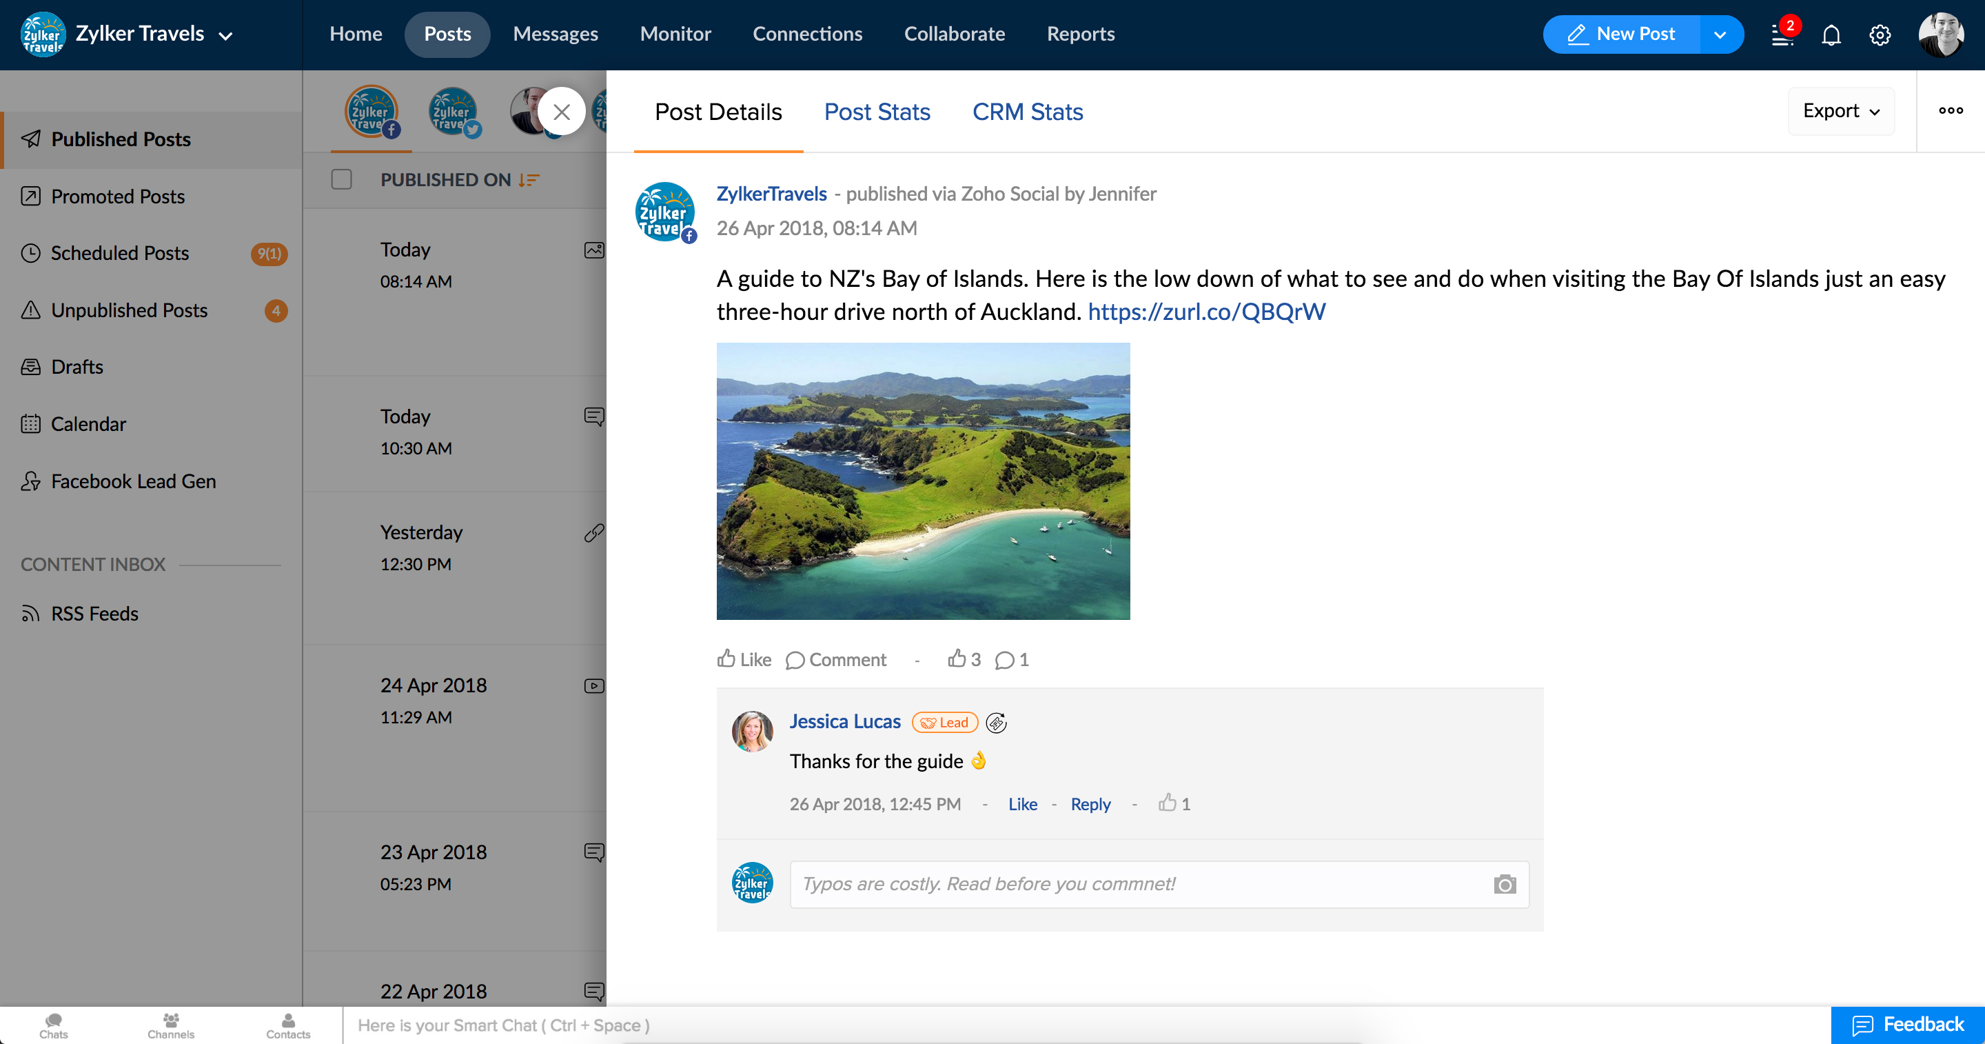The image size is (1985, 1044).
Task: Click the CRM icon beside Lead tag
Action: tap(997, 723)
